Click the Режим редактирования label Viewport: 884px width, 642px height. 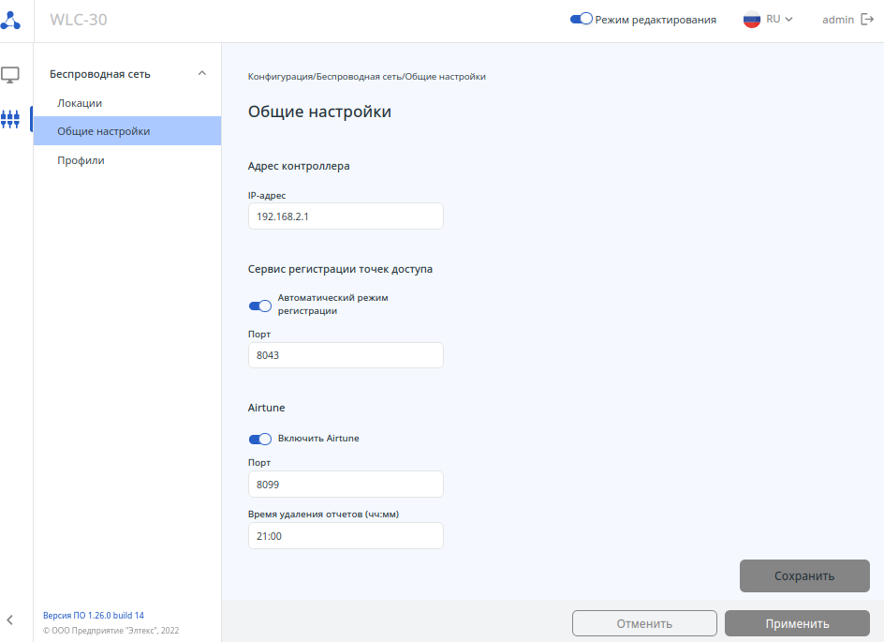point(656,20)
